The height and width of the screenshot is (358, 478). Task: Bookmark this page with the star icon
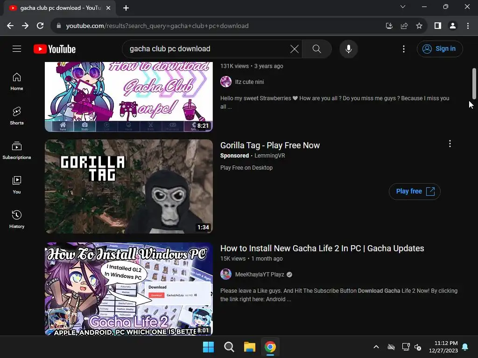pos(419,26)
